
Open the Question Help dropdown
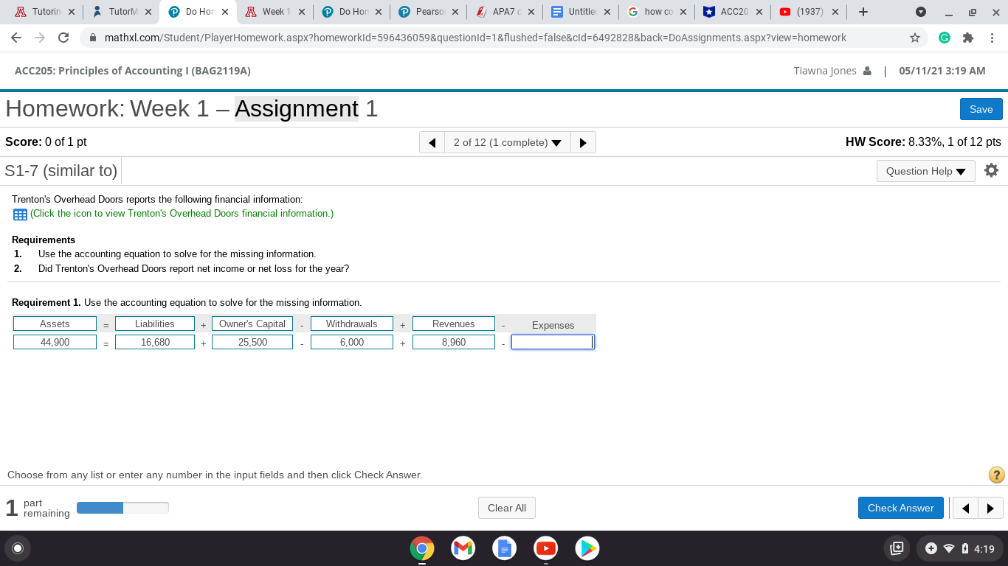[x=925, y=170]
